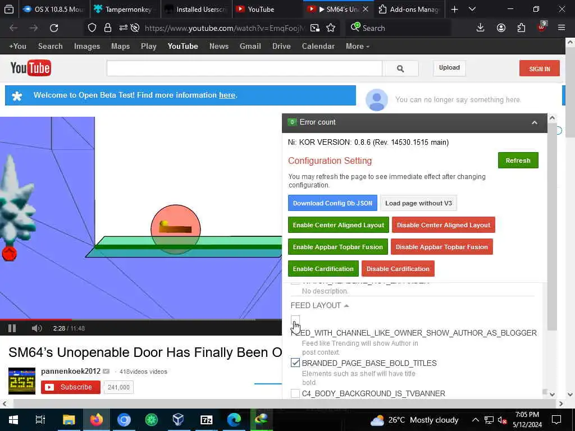
Task: Open the Downloads arrow in browser toolbar
Action: tap(481, 28)
